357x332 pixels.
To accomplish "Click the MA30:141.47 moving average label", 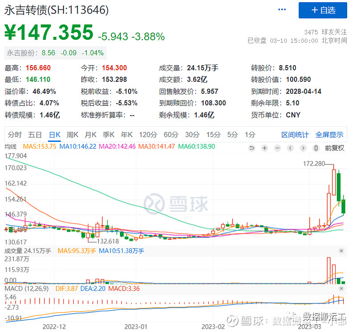I will click(x=157, y=146).
